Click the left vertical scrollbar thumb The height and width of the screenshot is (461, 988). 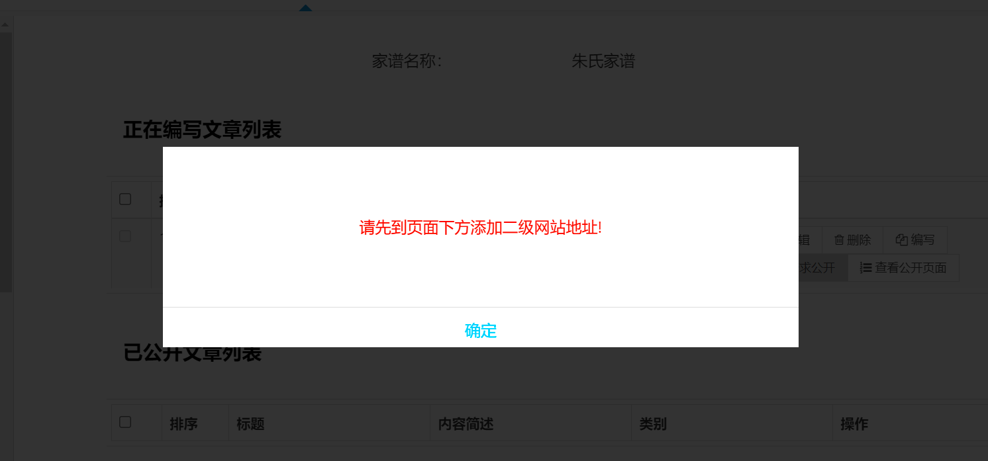pos(6,162)
